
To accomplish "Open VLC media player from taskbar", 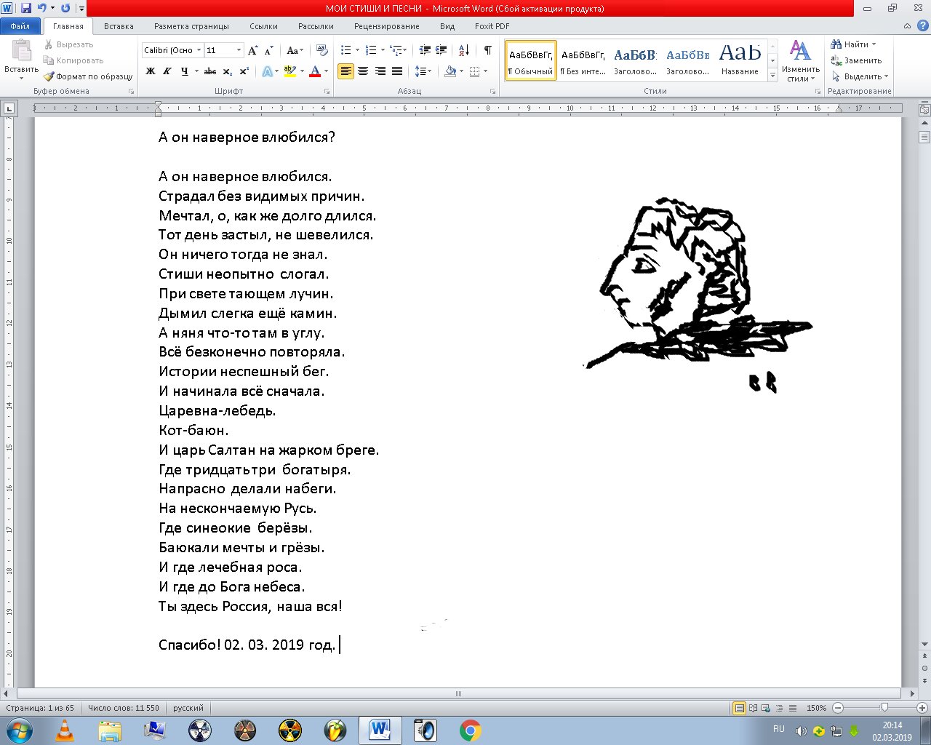I will coord(65,730).
